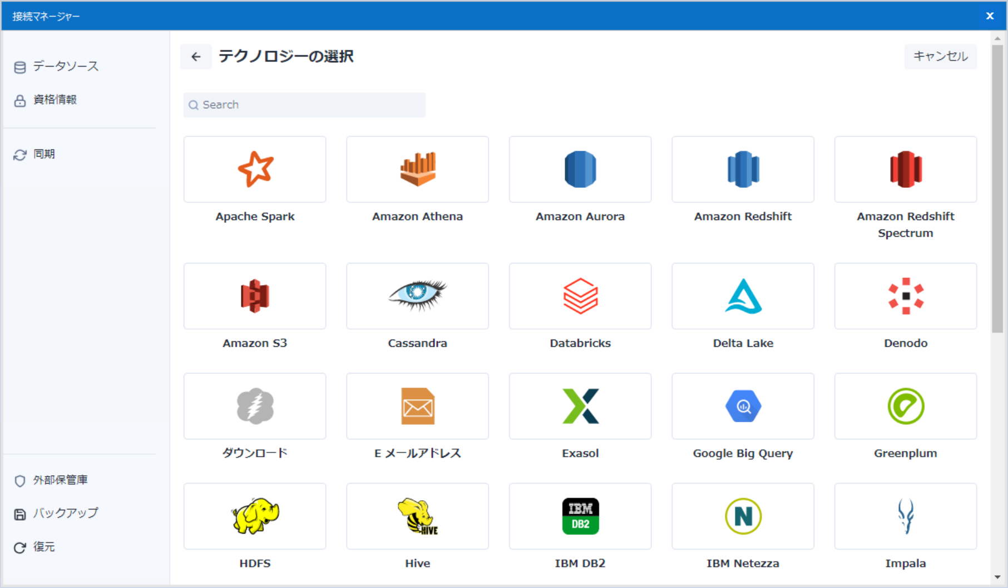1008x588 pixels.
Task: Click the Amazon Athena label
Action: coord(418,216)
